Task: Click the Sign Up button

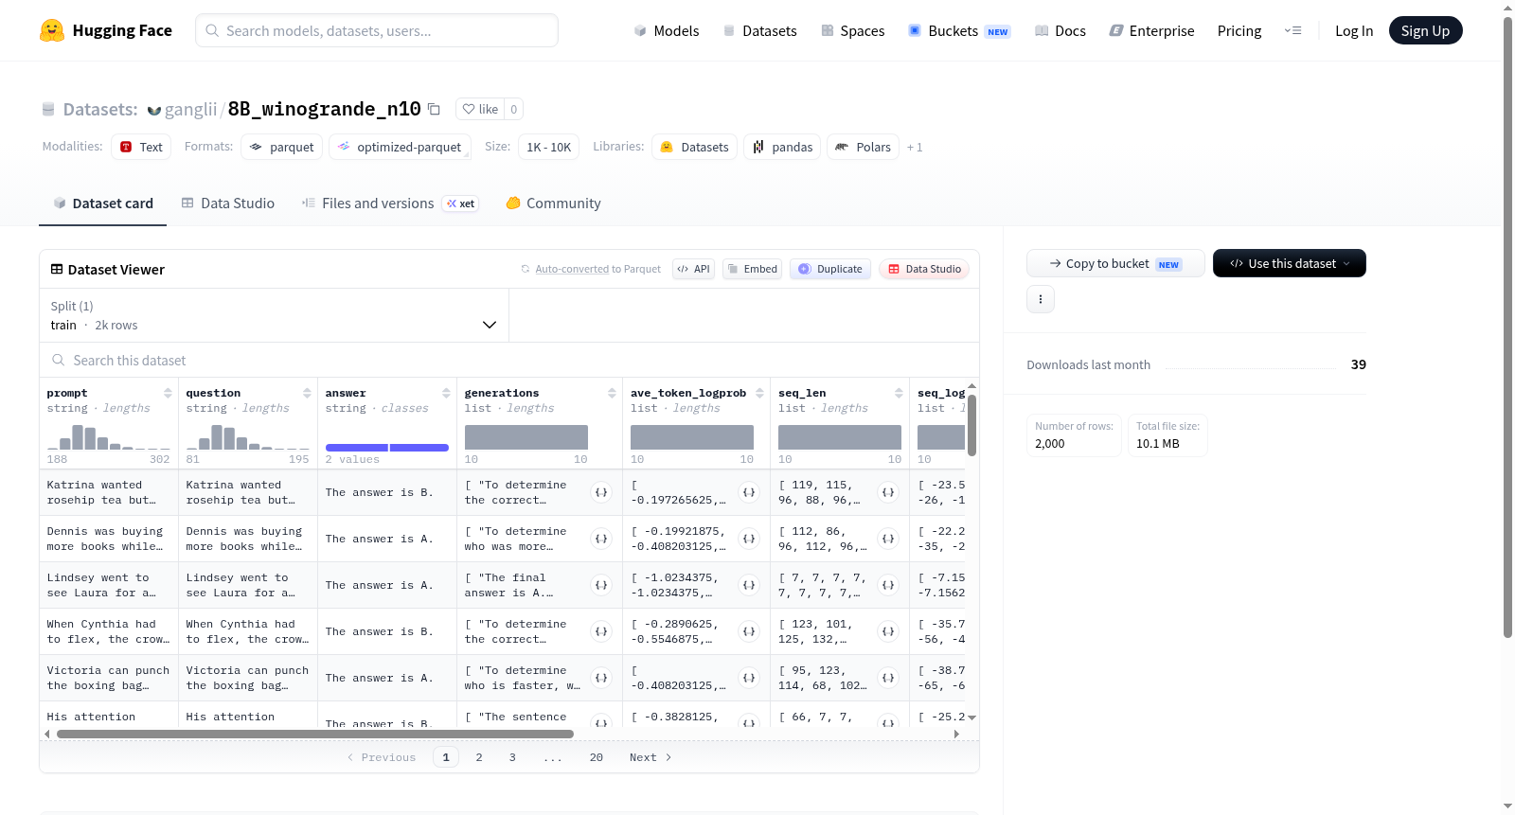Action: pyautogui.click(x=1425, y=30)
